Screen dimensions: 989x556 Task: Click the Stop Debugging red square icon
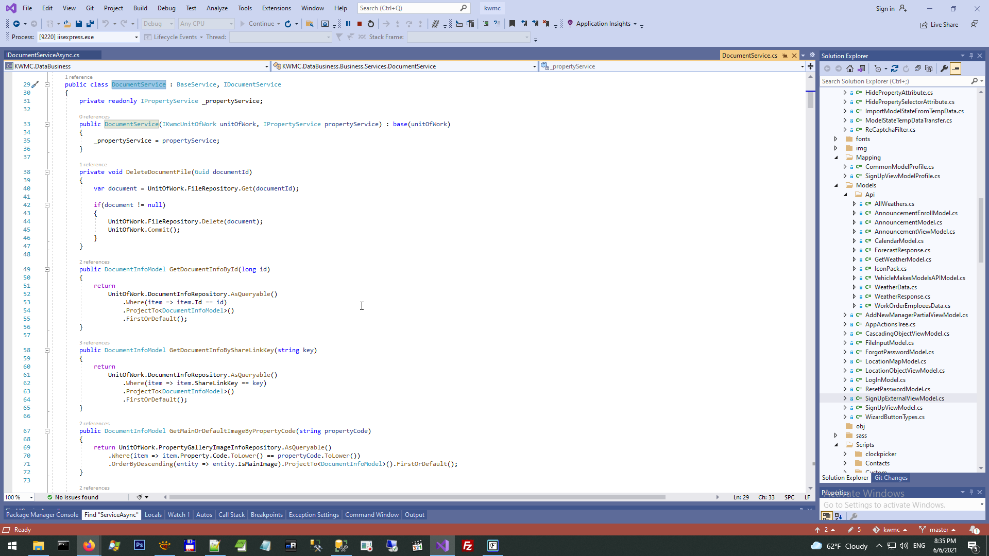click(360, 24)
